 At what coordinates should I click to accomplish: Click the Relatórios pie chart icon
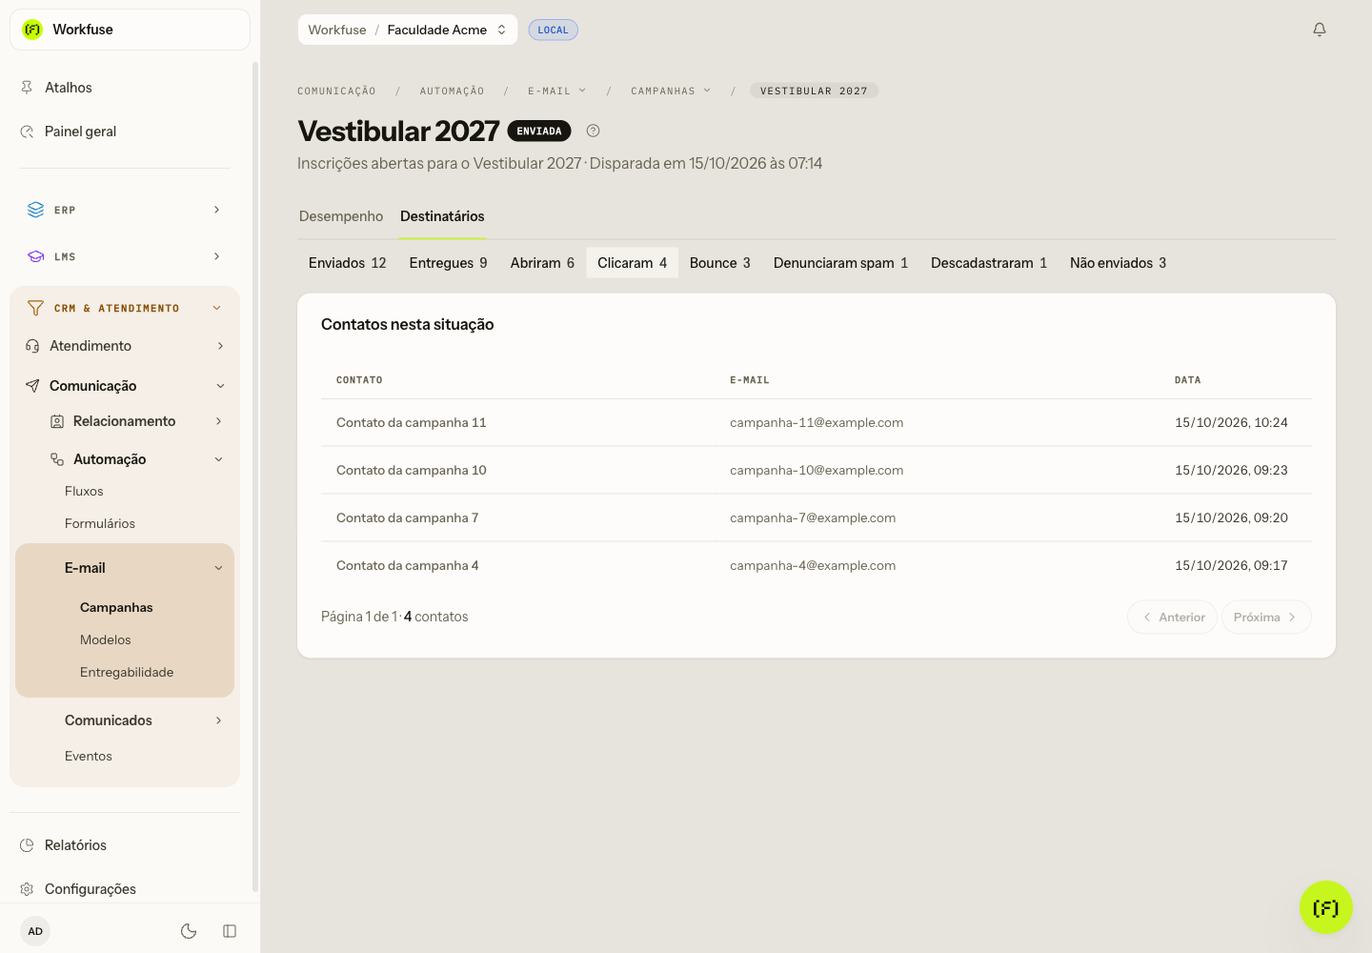(x=27, y=845)
